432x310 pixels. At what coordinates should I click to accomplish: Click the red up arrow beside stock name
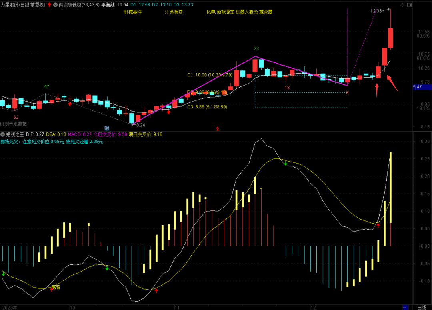coord(49,5)
